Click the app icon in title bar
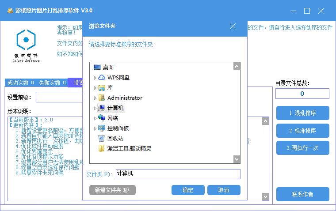 pyautogui.click(x=10, y=11)
